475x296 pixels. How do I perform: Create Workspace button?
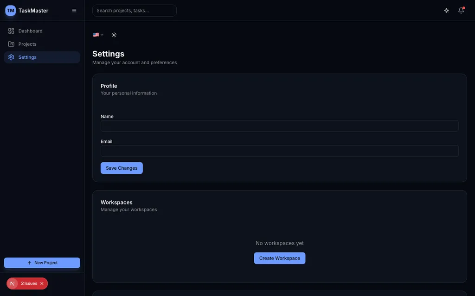tap(279, 258)
